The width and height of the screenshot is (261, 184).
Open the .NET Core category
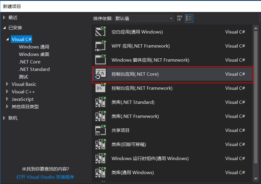click(30, 62)
